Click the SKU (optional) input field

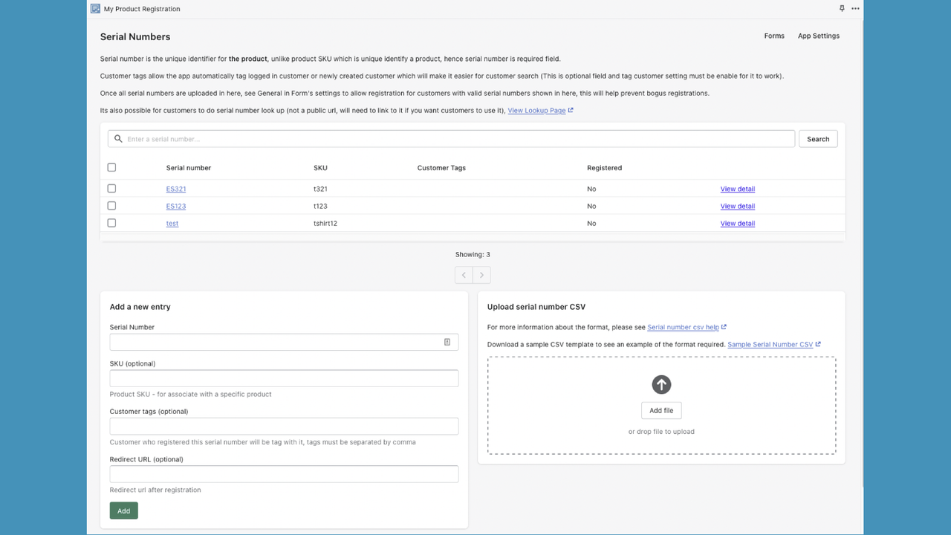(284, 378)
